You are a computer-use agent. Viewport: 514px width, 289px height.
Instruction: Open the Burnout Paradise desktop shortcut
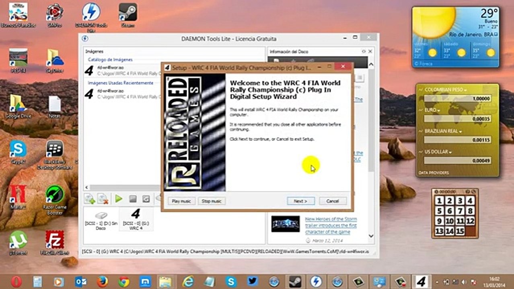[18, 15]
